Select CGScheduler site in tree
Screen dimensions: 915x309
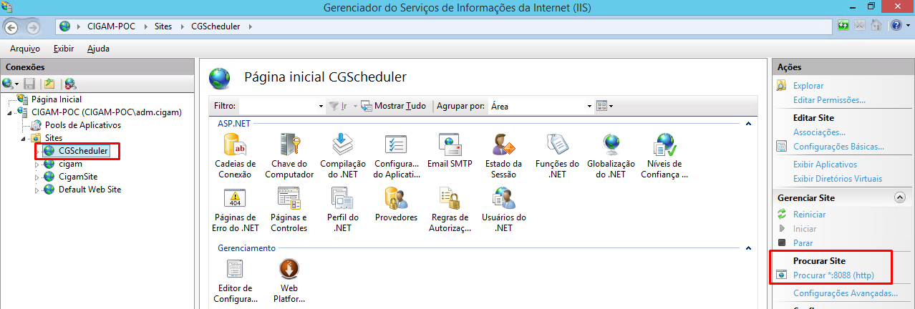pos(83,151)
